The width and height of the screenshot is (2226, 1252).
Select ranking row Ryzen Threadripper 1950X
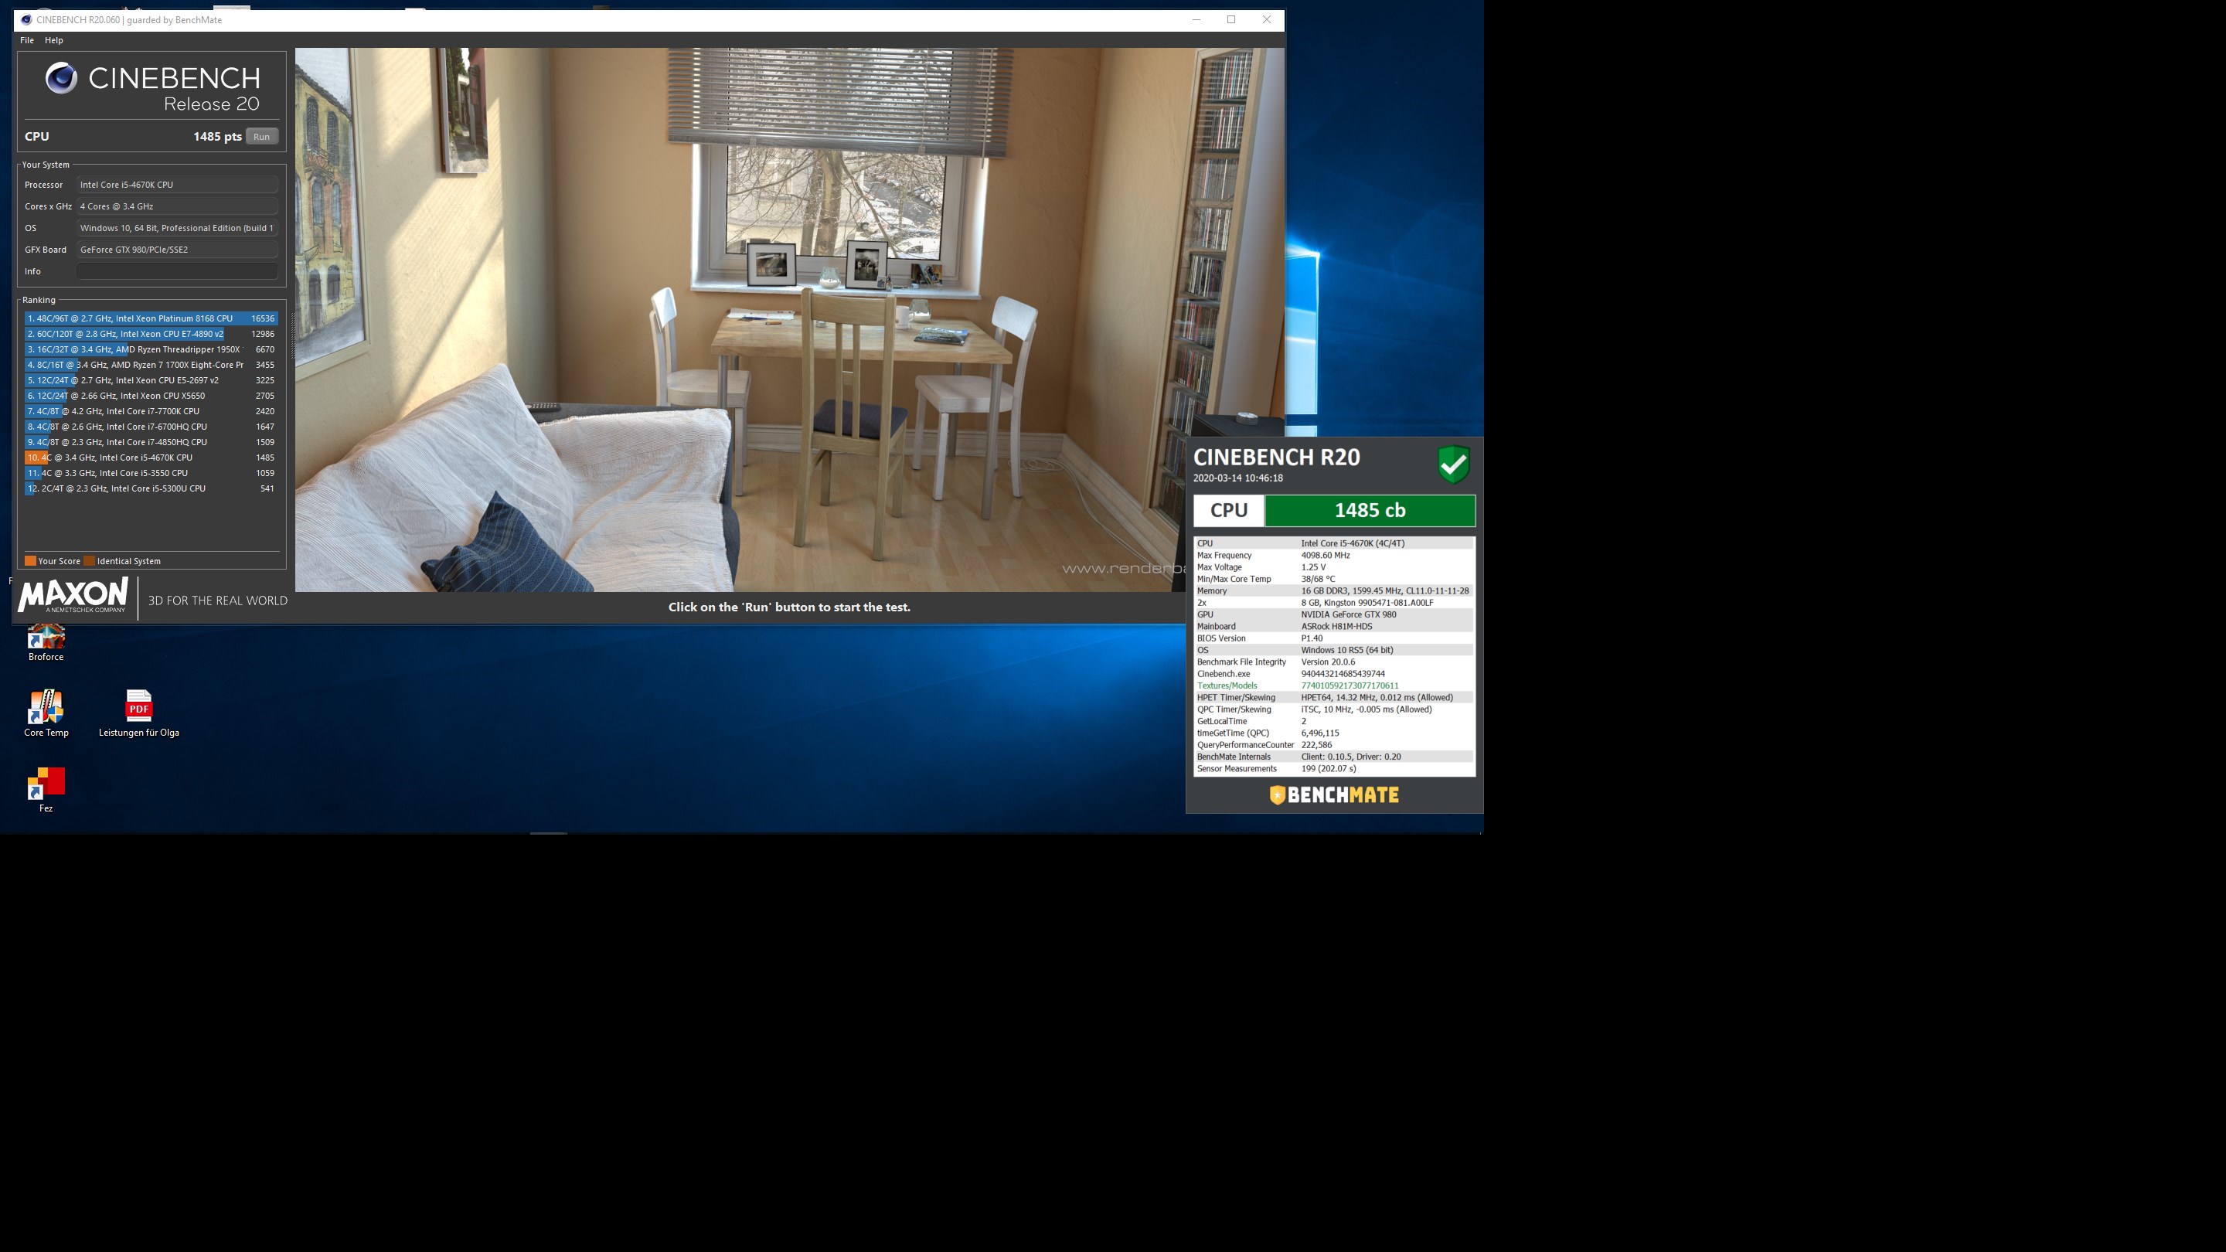(x=151, y=350)
